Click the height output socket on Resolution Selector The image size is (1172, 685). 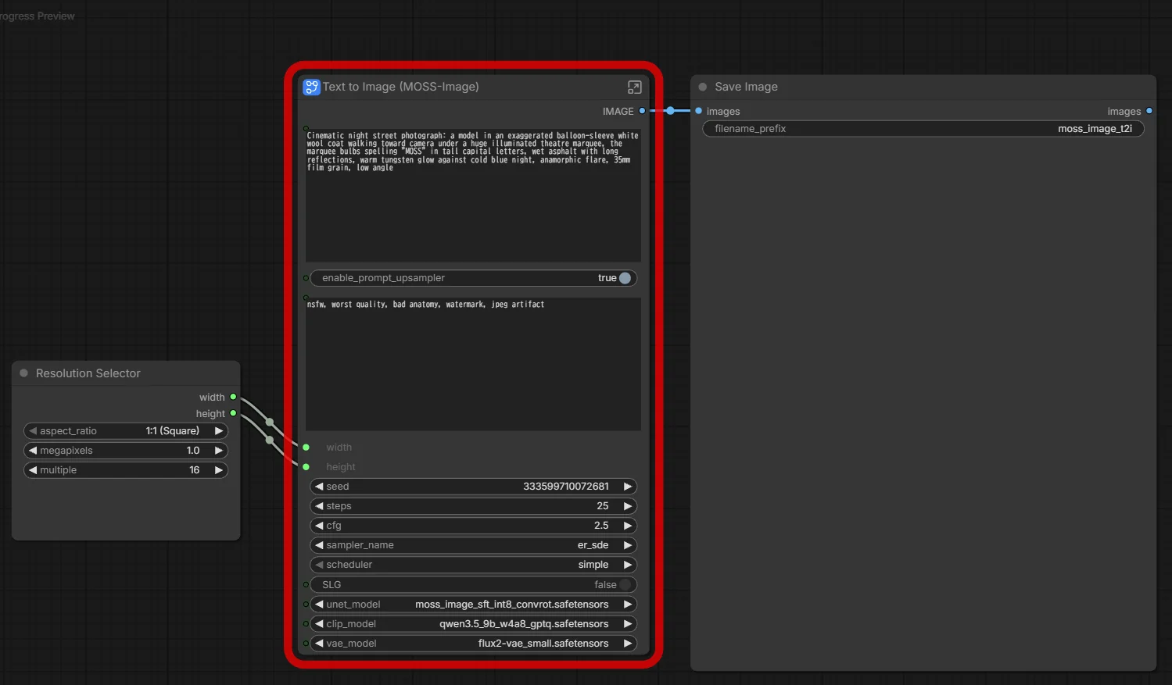coord(233,413)
